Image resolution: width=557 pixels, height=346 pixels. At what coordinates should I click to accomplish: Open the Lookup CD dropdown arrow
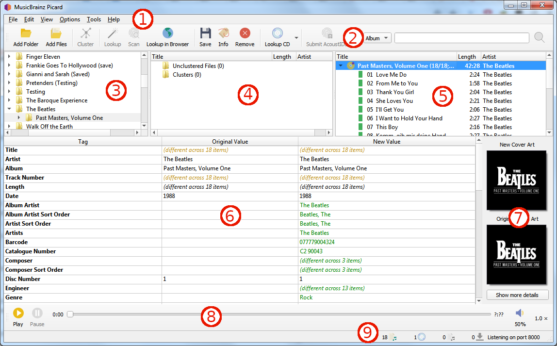tap(296, 37)
